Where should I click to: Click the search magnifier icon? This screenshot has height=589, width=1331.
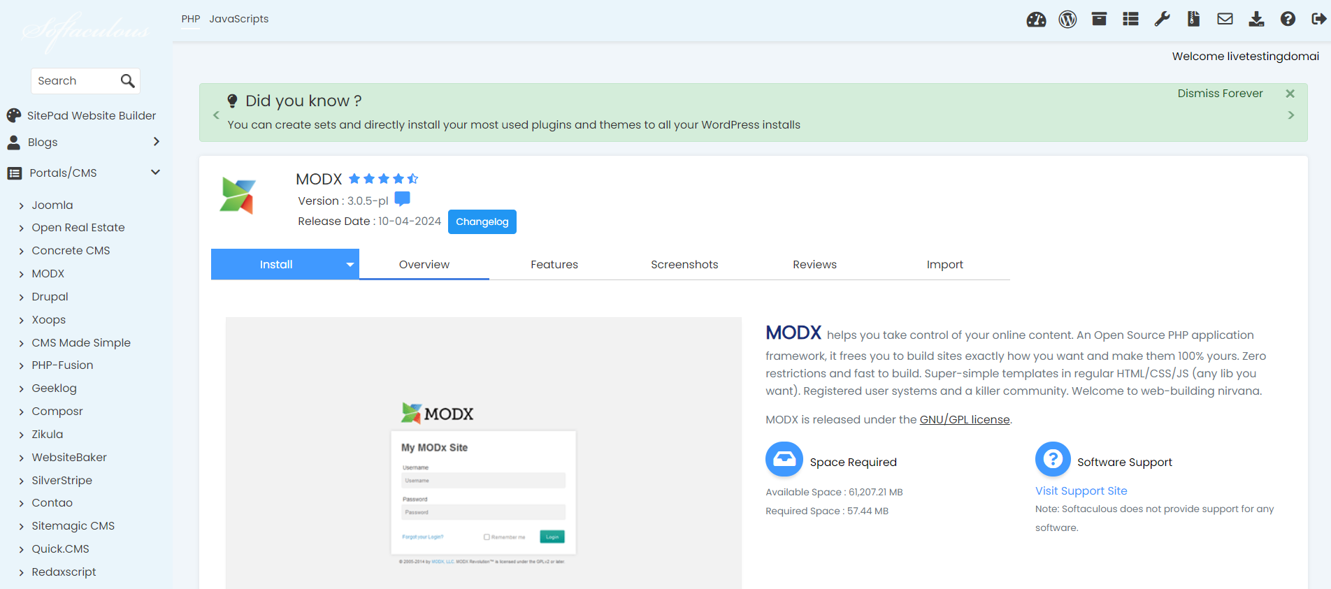pos(127,81)
